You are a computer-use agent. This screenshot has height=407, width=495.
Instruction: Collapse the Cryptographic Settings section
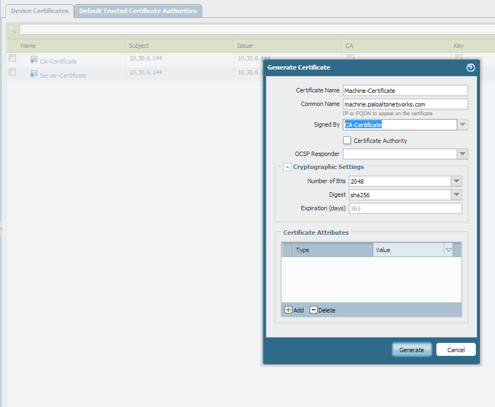(x=287, y=167)
